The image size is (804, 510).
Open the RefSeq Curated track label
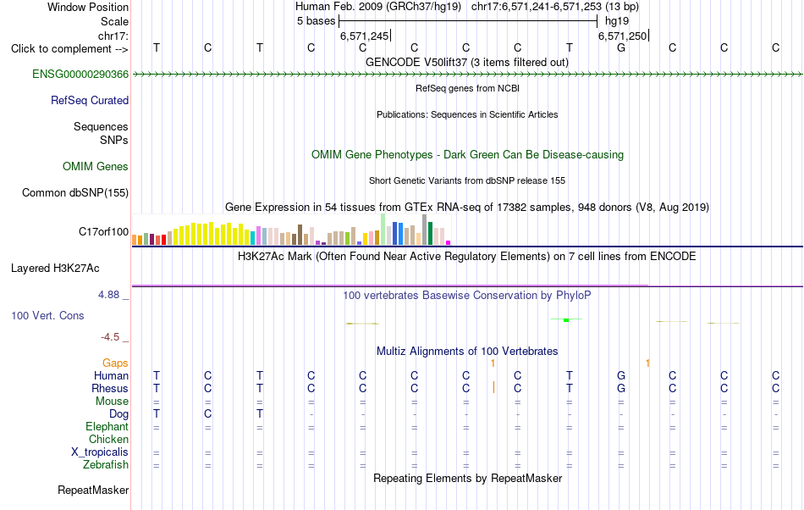pos(90,101)
